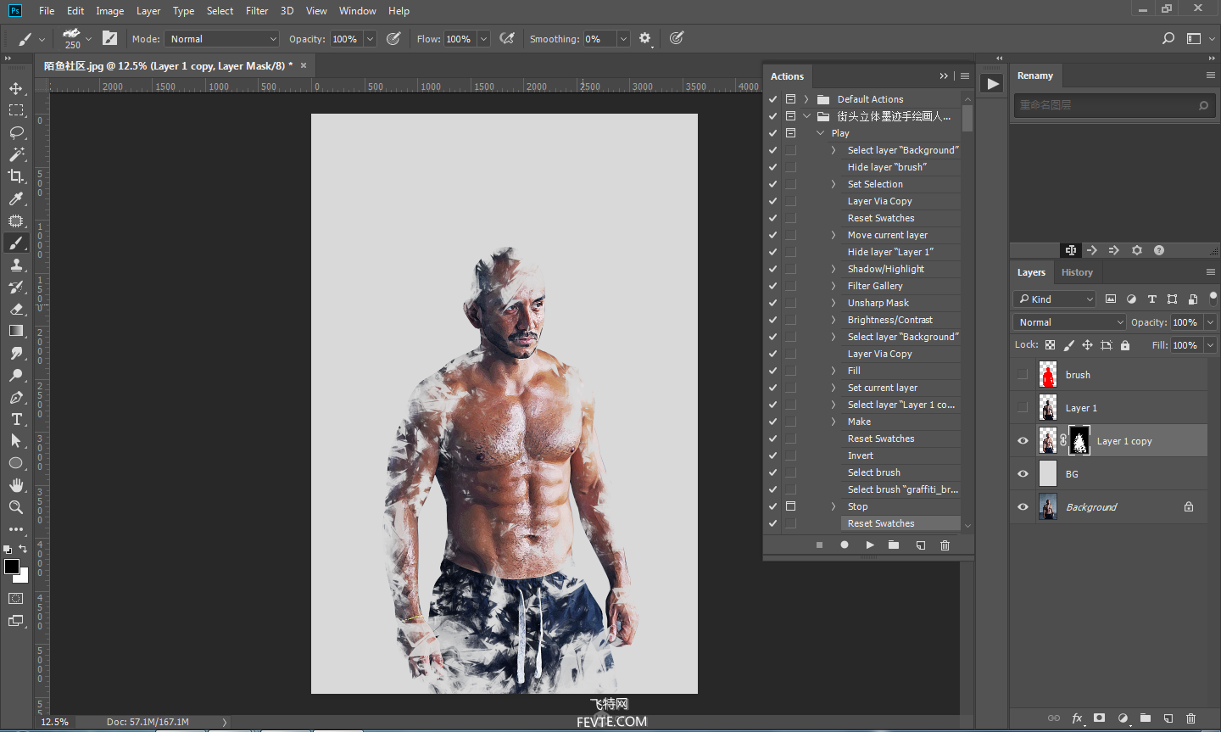
Task: Hide the Background layer
Action: 1023,506
